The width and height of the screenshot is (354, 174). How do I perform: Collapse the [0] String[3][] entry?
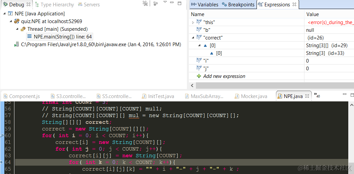(199, 46)
